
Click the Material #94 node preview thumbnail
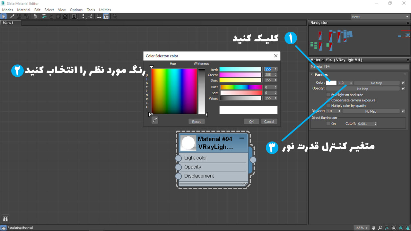[188, 143]
